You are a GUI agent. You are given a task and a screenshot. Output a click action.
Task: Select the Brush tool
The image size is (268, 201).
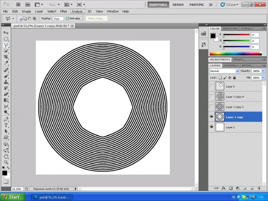tap(6, 76)
